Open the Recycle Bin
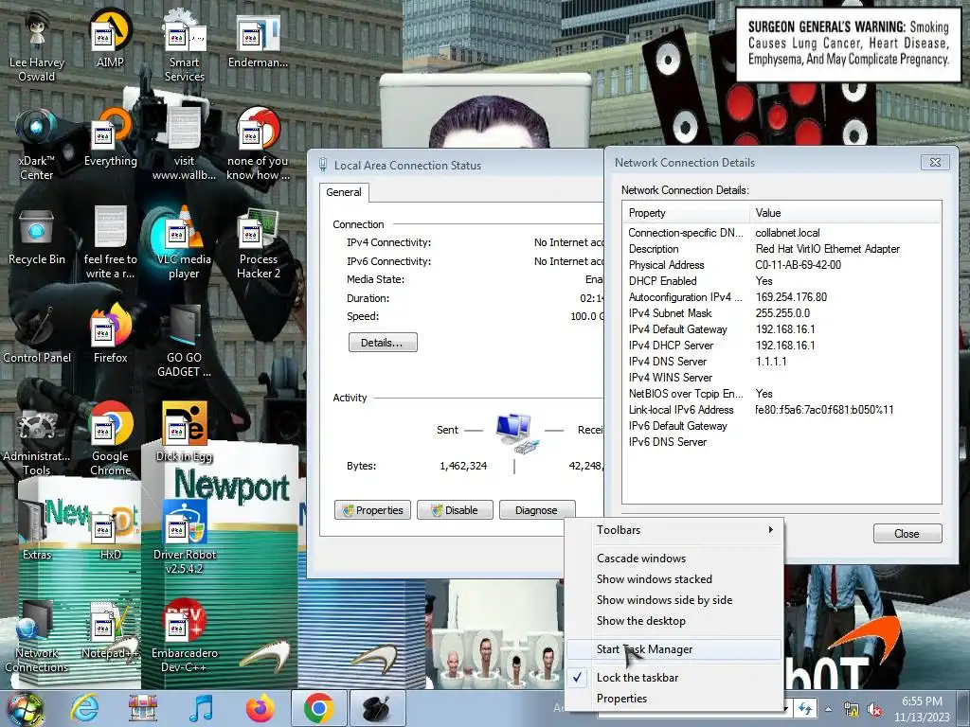Screen dimensions: 970x727 tap(37, 236)
